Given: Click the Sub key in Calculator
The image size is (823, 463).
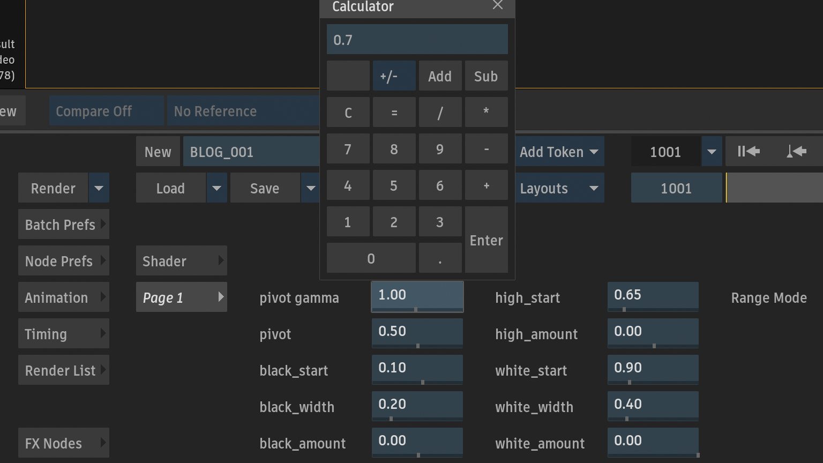Looking at the screenshot, I should pos(487,76).
